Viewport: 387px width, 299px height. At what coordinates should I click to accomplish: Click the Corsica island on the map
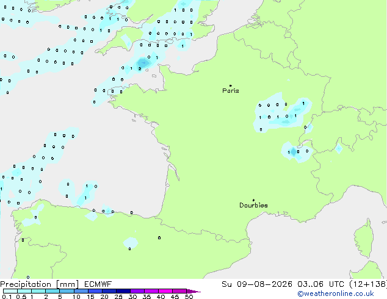click(364, 238)
